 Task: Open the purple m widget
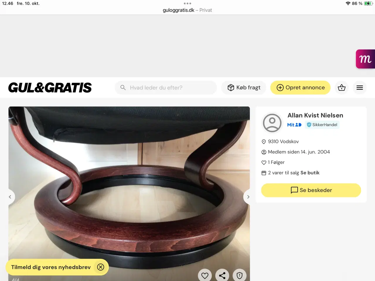[365, 59]
